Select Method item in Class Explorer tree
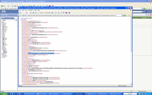Viewport: 152px width, 95px height. click(4, 40)
